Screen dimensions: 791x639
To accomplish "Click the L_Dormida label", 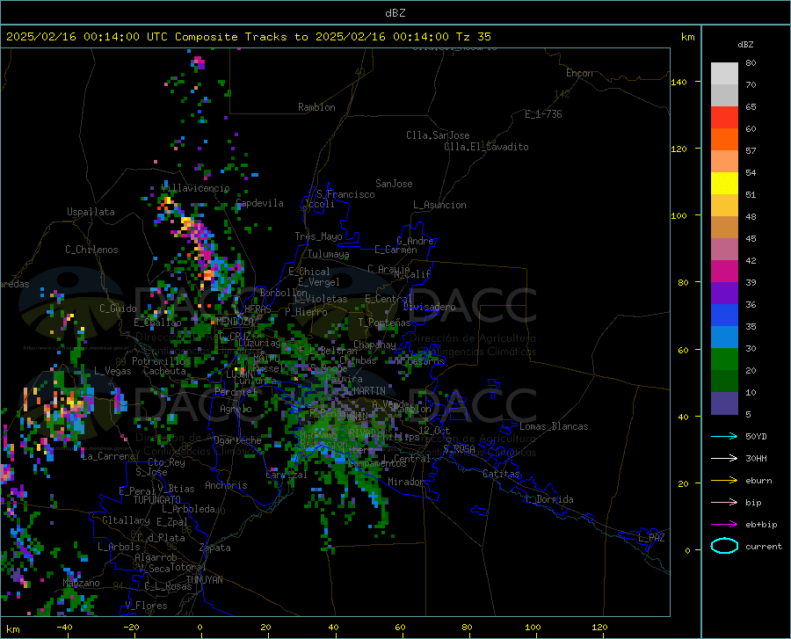I will pyautogui.click(x=548, y=499).
